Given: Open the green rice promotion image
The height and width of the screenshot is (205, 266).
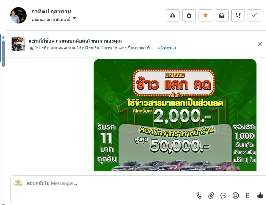Looking at the screenshot, I should (175, 115).
